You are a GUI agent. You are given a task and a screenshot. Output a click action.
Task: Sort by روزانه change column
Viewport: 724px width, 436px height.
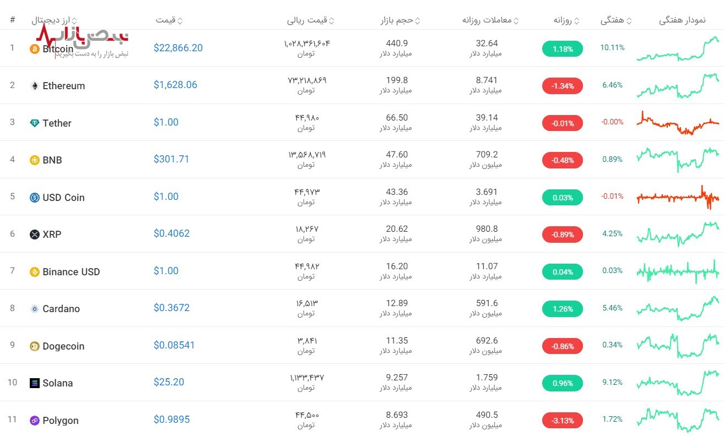(x=566, y=21)
